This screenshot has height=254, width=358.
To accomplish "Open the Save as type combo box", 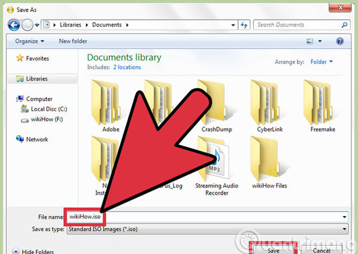I will tap(207, 229).
